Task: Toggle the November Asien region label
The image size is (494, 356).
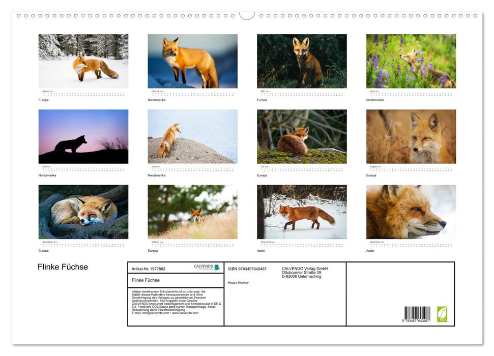Action: point(260,251)
